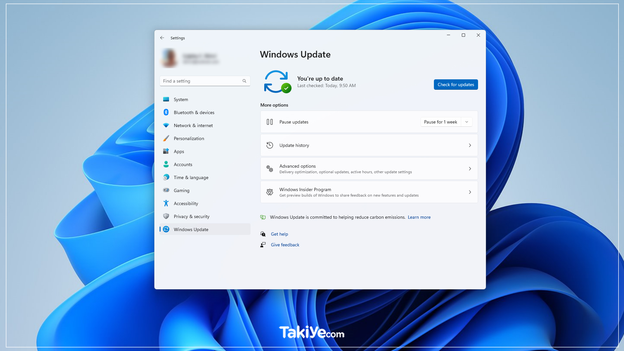624x351 pixels.
Task: Click the Windows Update icon in sidebar
Action: pos(166,229)
